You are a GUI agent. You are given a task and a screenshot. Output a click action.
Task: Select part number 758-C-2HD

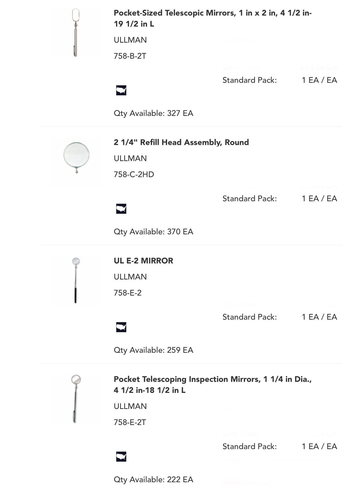134,174
